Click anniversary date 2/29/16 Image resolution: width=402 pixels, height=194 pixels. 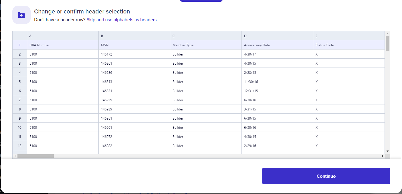coord(277,146)
